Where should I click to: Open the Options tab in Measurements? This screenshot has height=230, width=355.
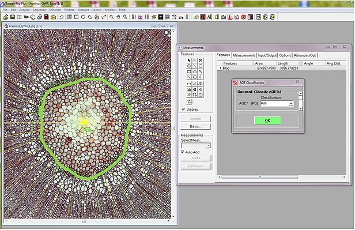coord(285,55)
